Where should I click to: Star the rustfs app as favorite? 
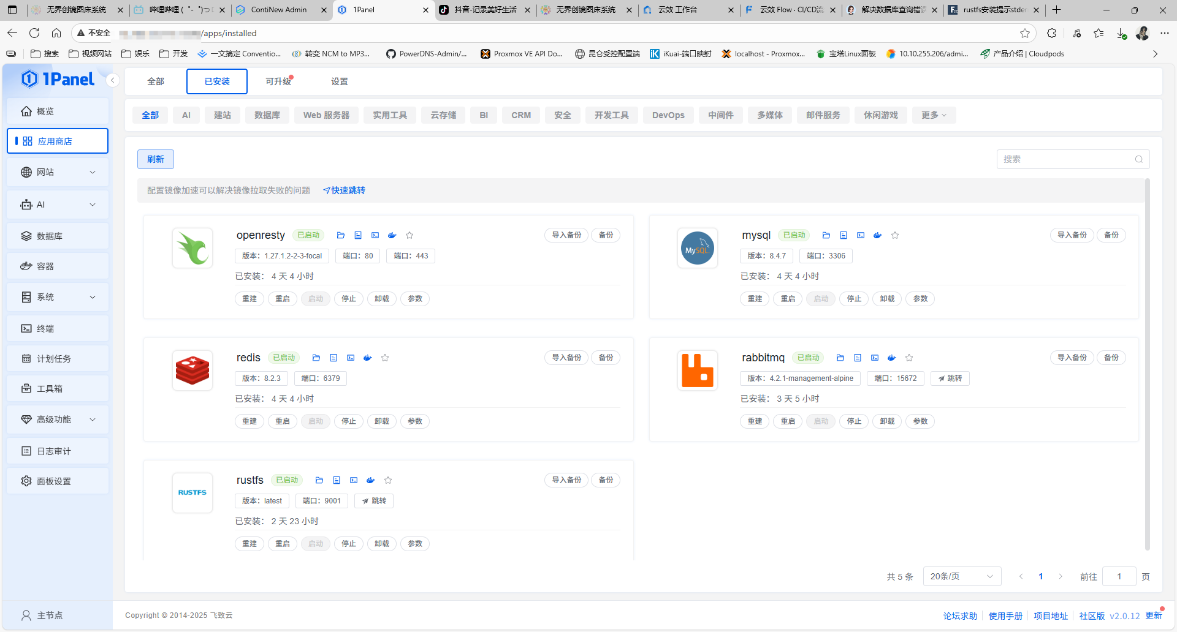pyautogui.click(x=388, y=480)
